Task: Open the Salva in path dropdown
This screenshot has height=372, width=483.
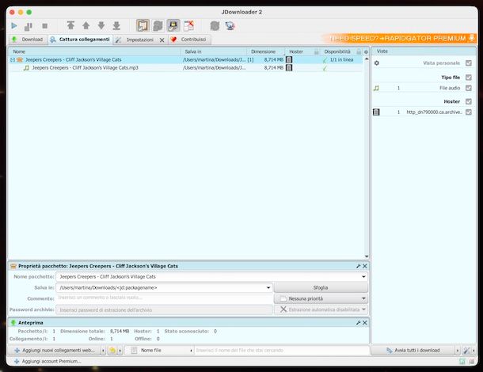Action: point(268,287)
